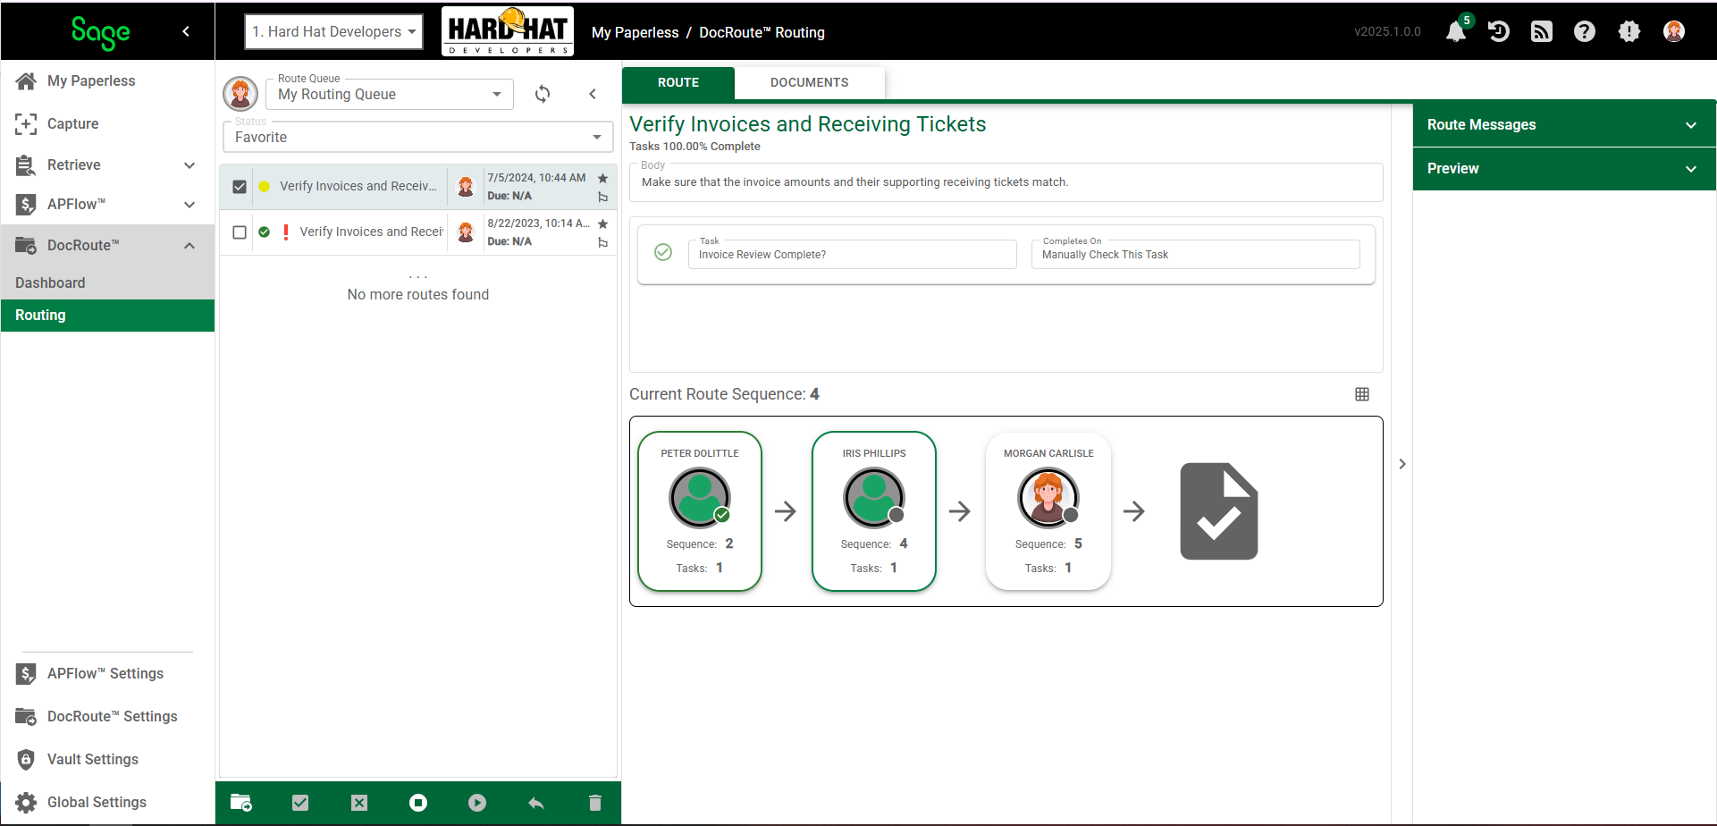Click the Sage logo

click(x=100, y=32)
